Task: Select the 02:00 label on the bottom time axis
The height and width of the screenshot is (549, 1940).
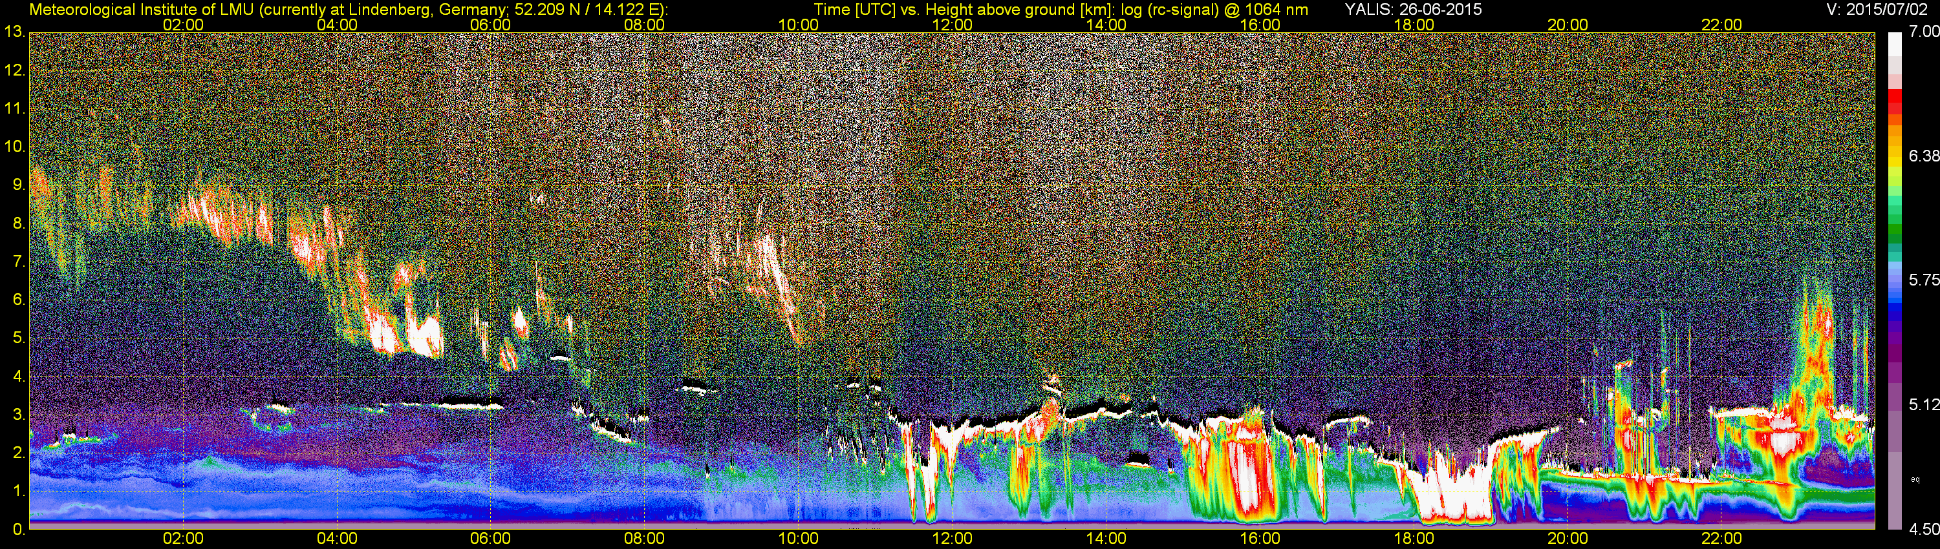Action: [183, 539]
